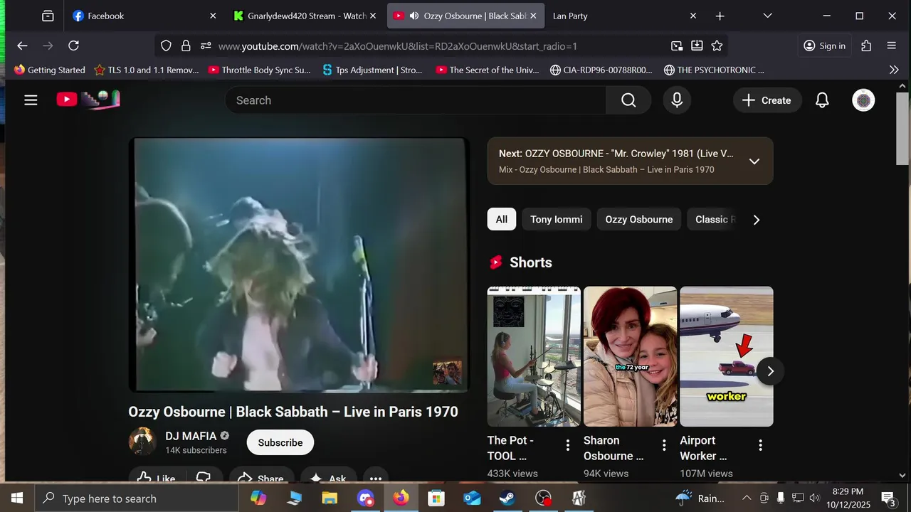Screen dimensions: 911x512
Task: List all tabs dropdown arrow
Action: click(767, 16)
